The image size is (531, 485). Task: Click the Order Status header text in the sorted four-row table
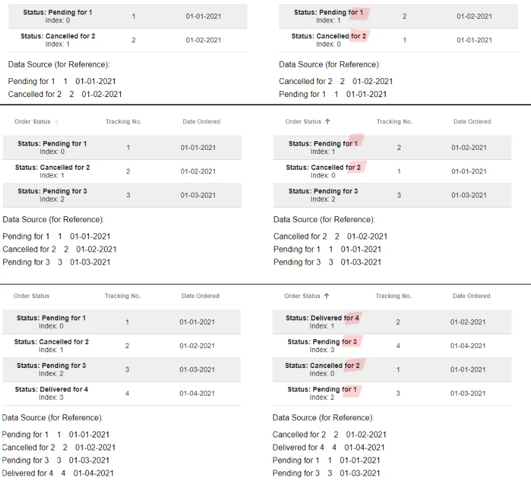click(302, 296)
